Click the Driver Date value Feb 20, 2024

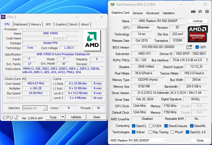pos(145,99)
